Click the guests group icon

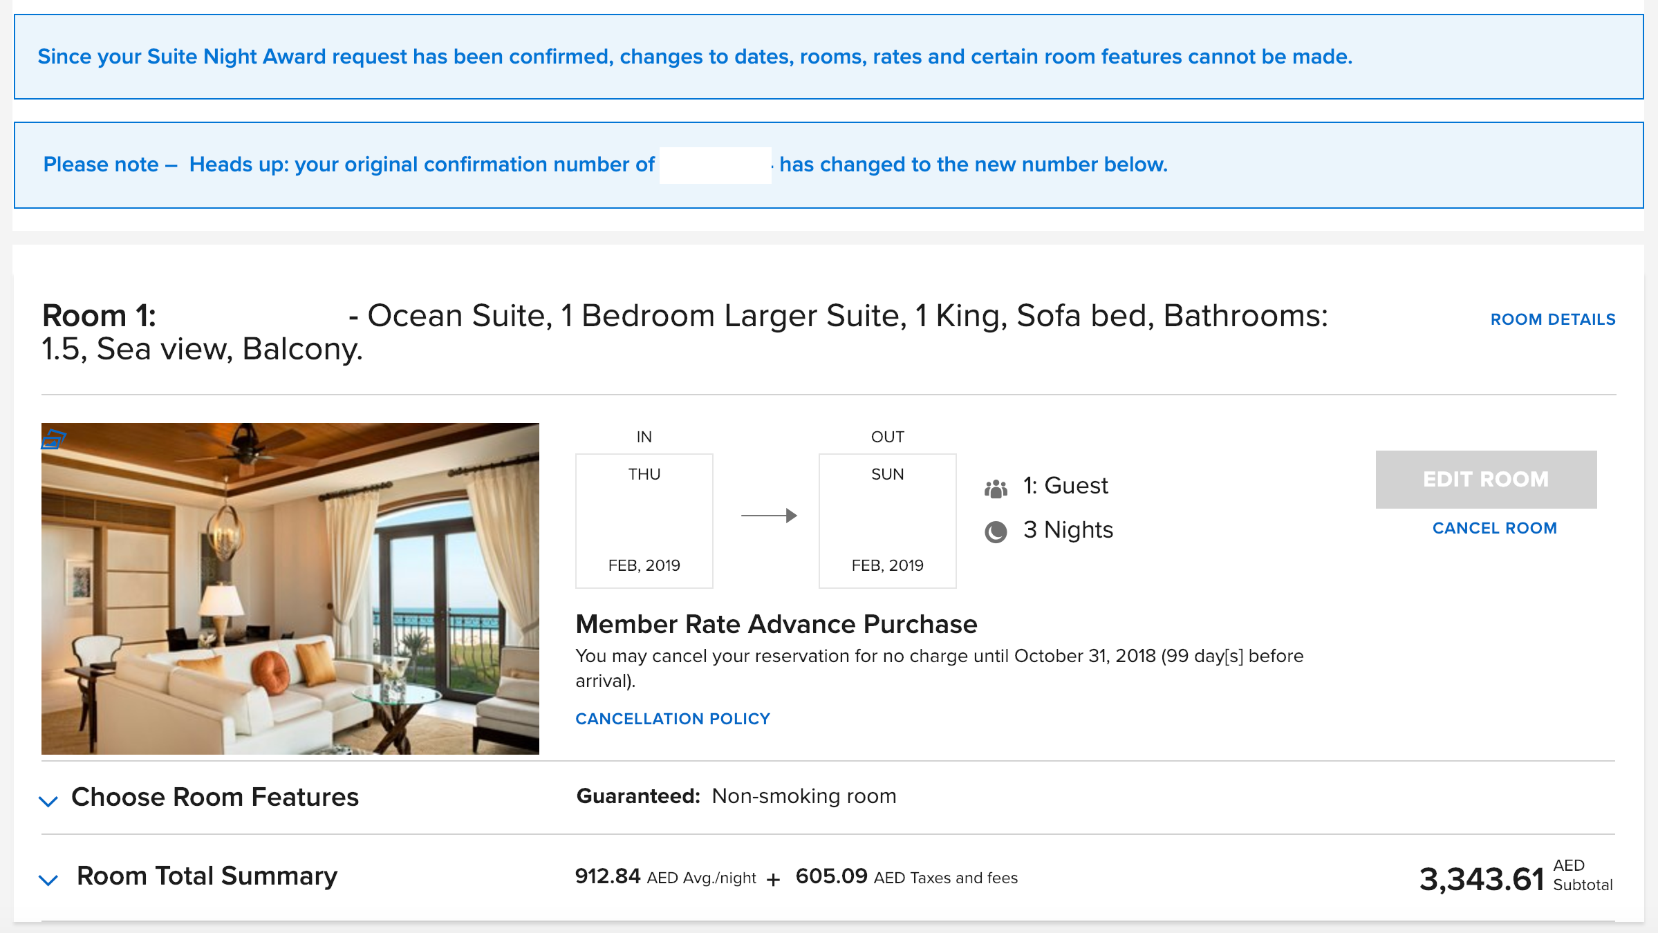pos(996,489)
